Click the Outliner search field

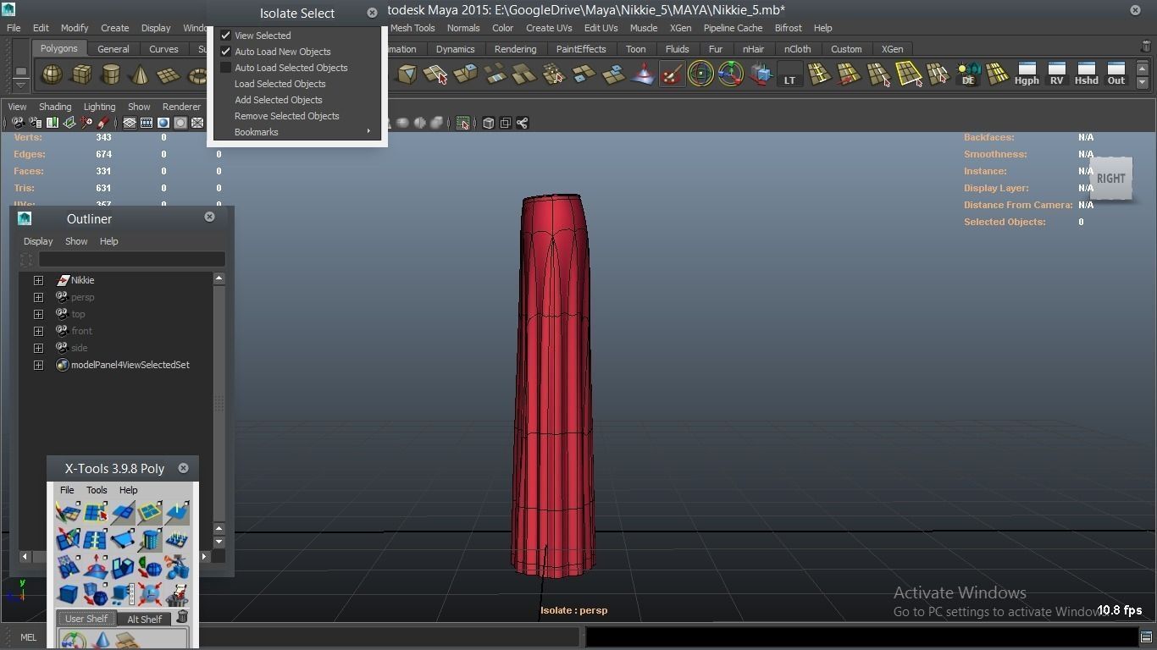(132, 259)
